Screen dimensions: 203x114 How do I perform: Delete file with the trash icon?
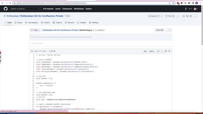169,51
